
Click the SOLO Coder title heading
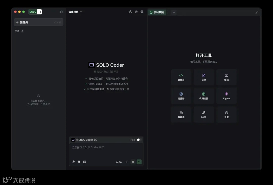tap(110, 65)
